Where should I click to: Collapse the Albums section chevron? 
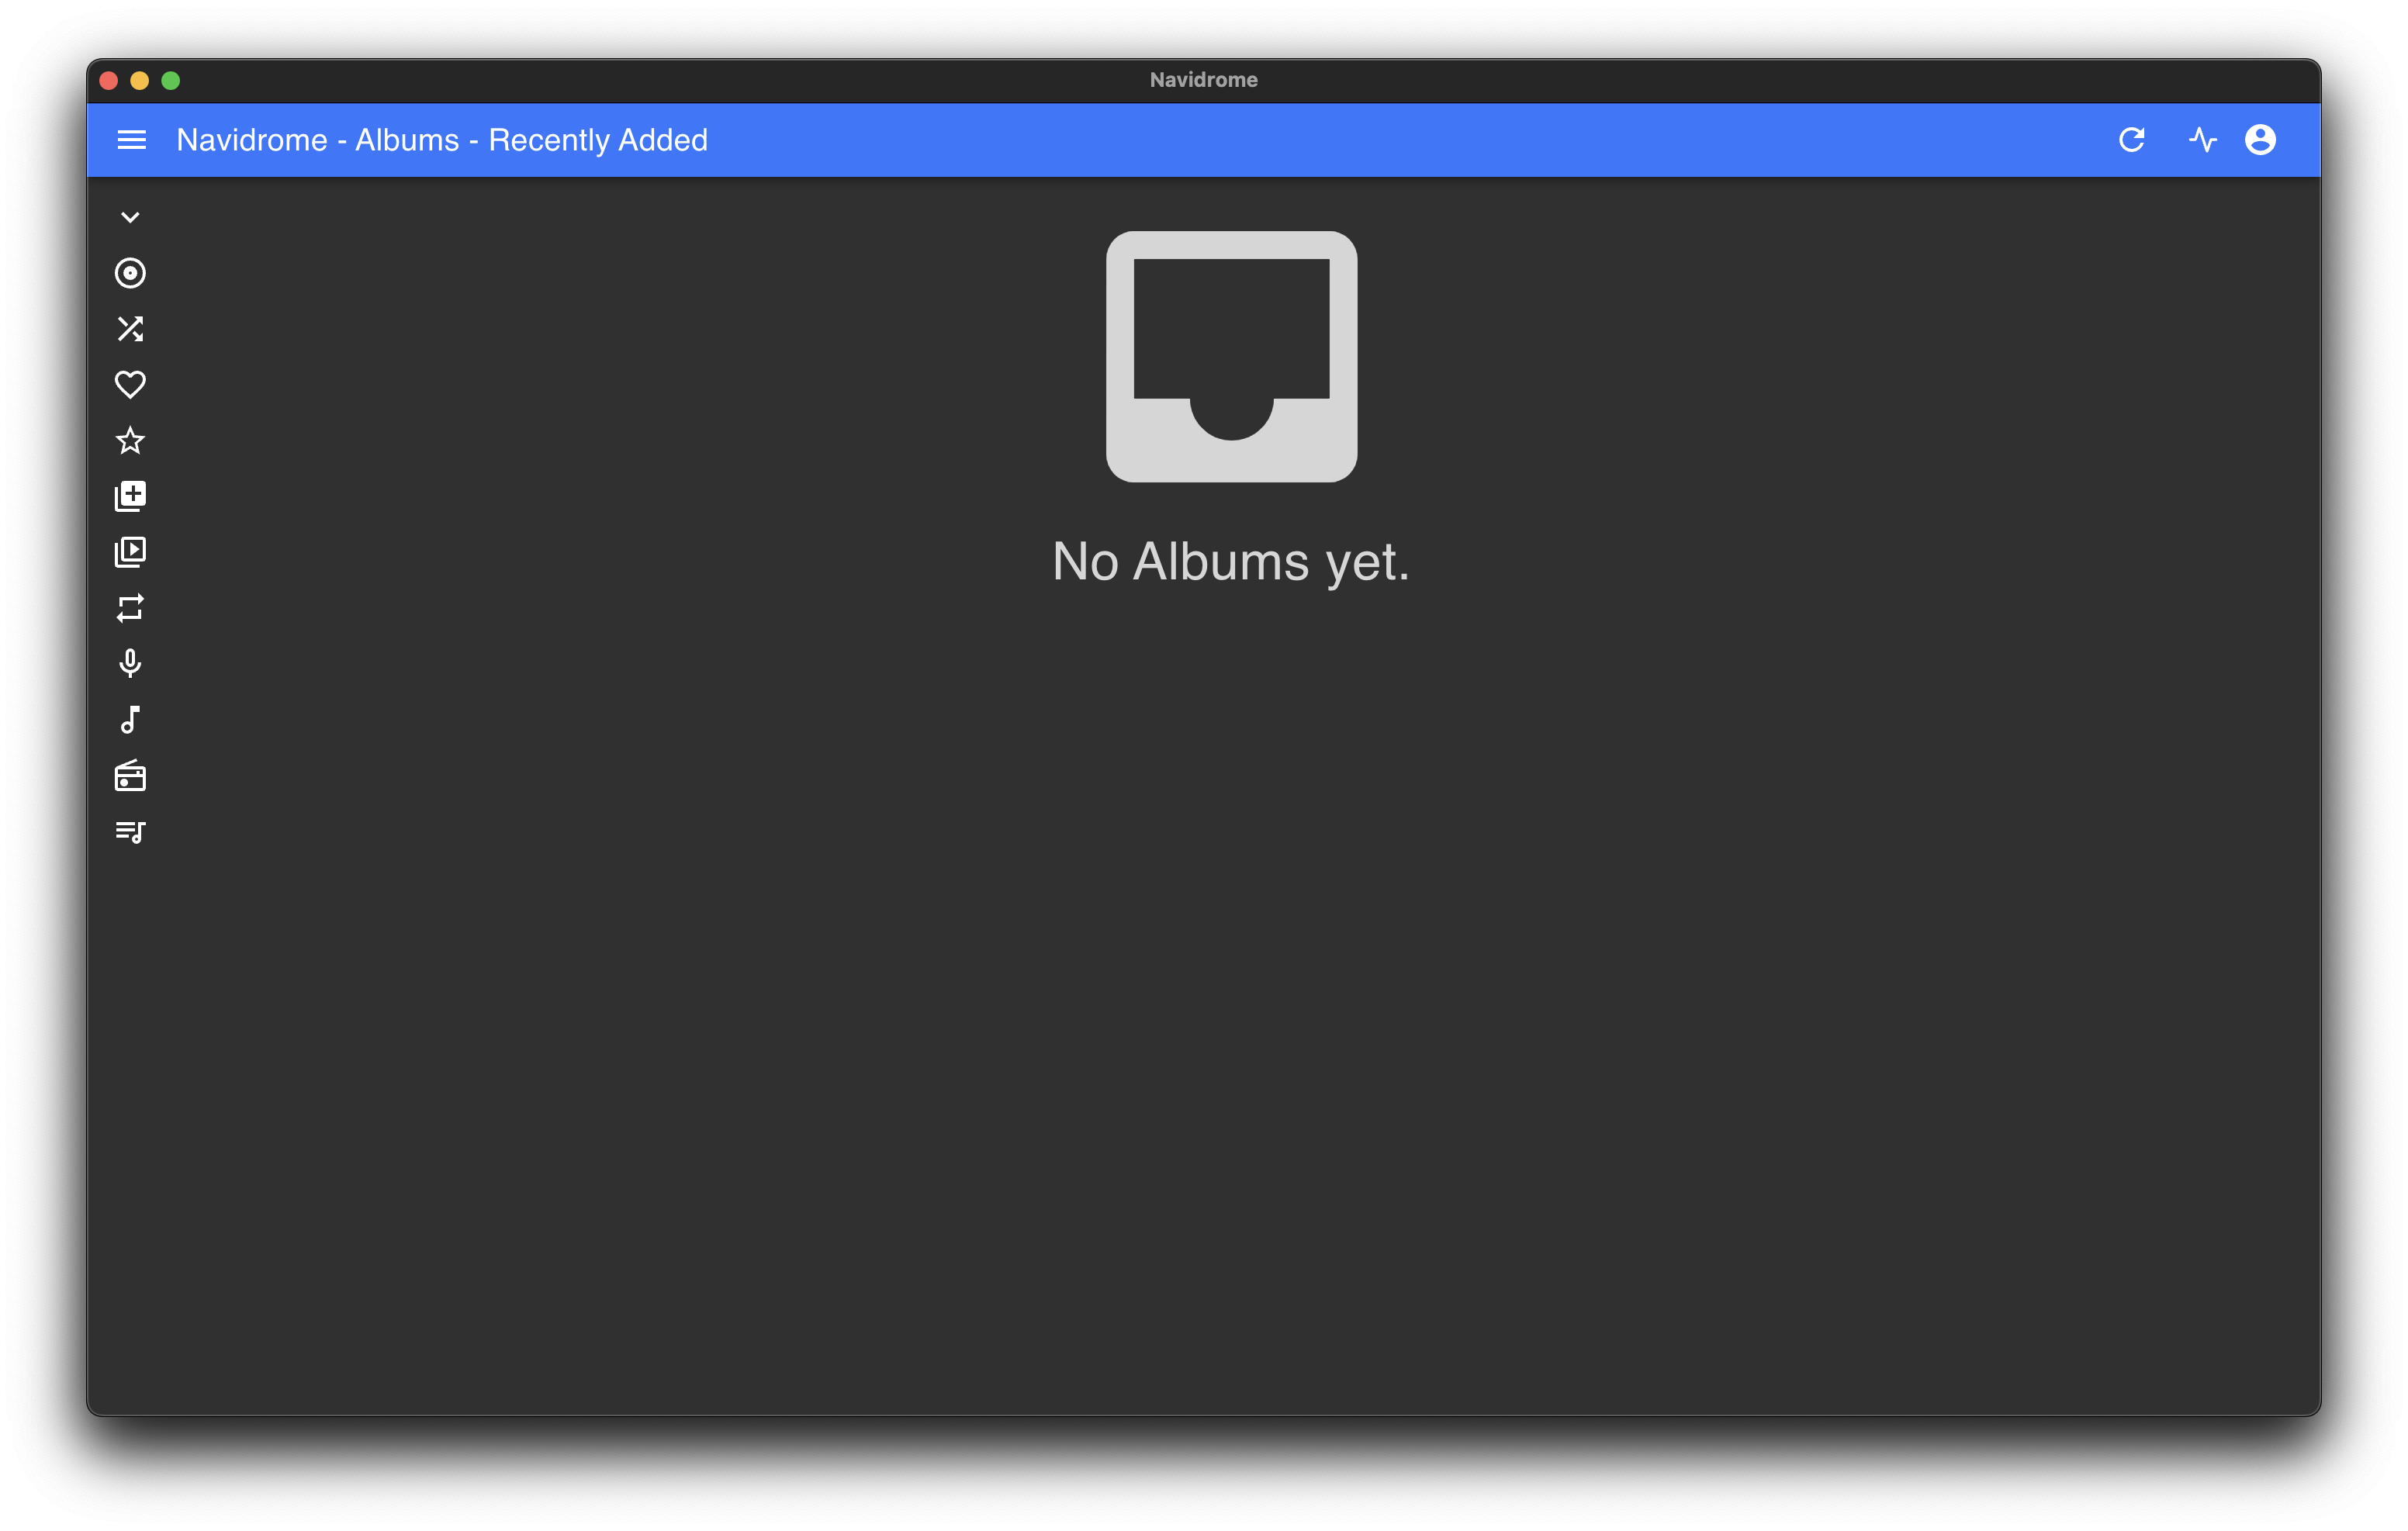[x=130, y=217]
